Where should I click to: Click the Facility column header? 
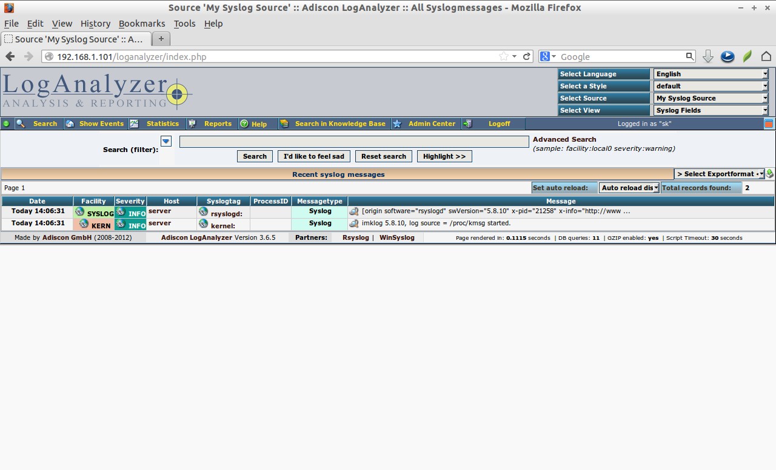pos(93,201)
